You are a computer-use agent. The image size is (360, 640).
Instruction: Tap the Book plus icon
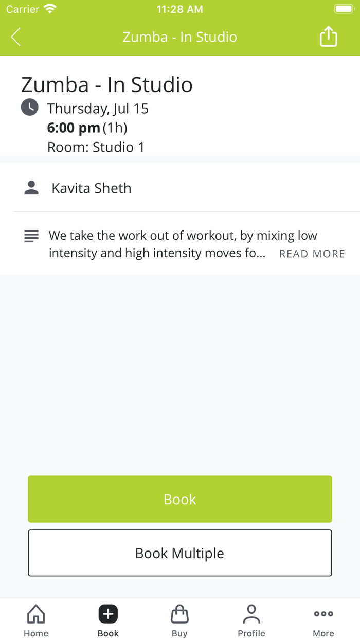(x=107, y=614)
